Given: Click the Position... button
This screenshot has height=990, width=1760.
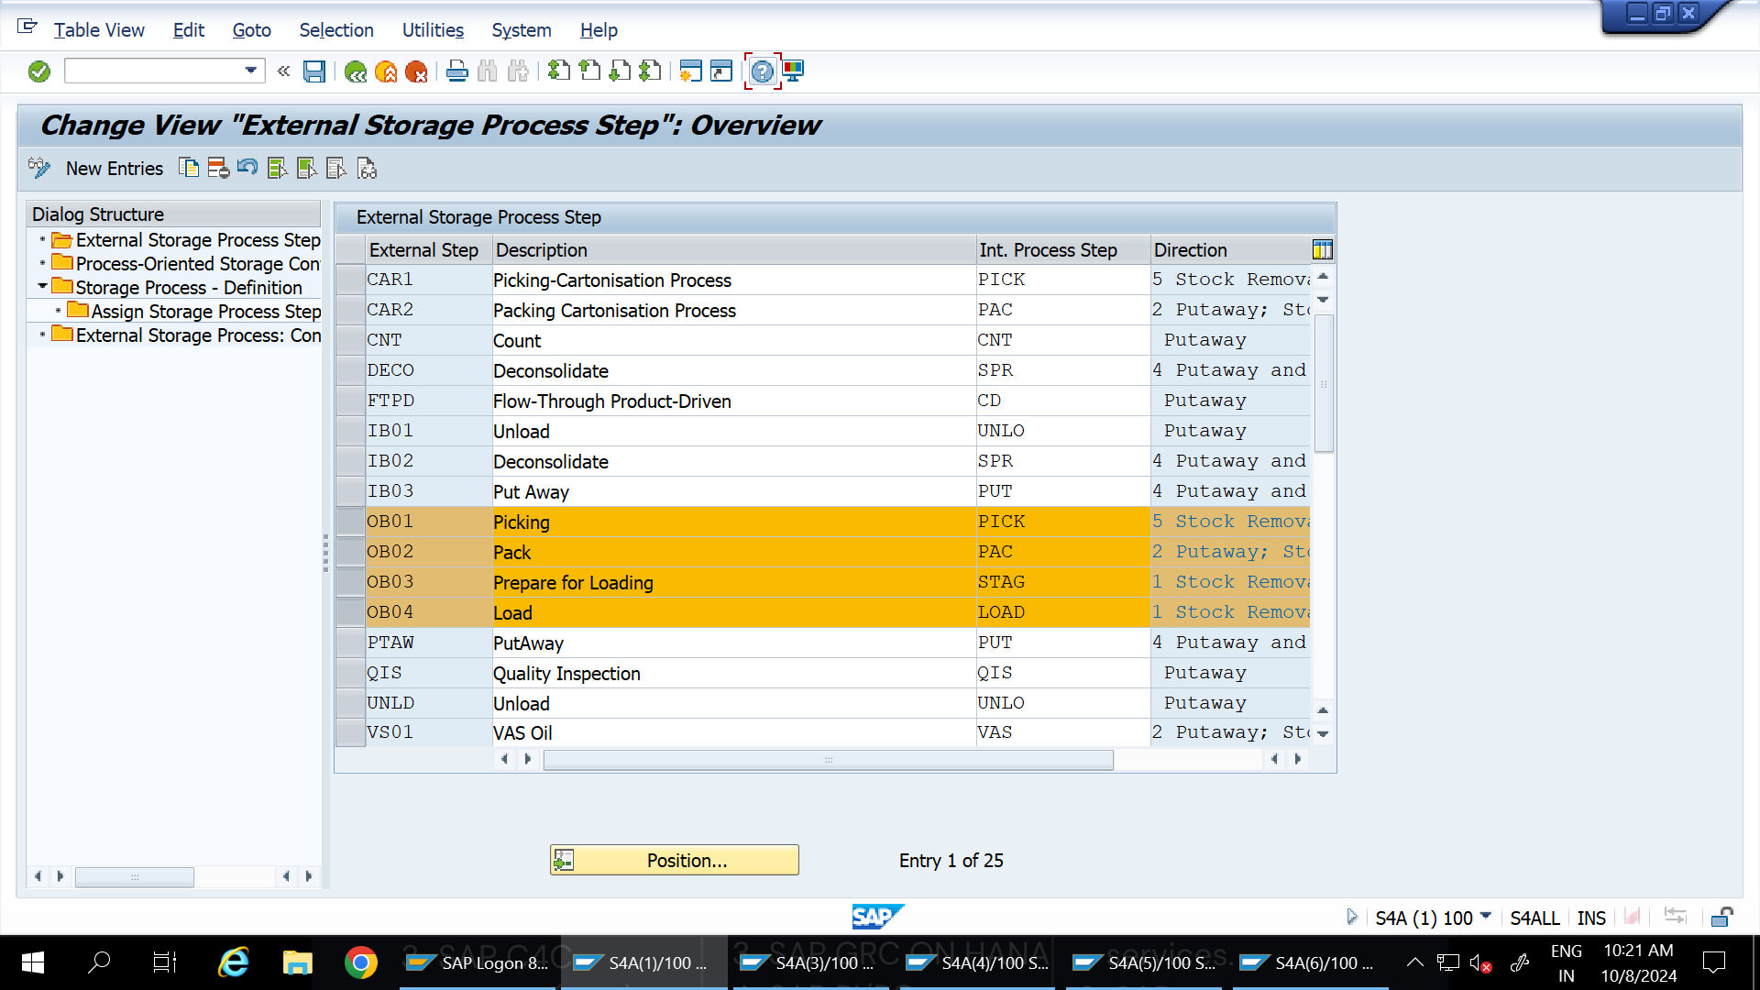Looking at the screenshot, I should click(x=675, y=860).
